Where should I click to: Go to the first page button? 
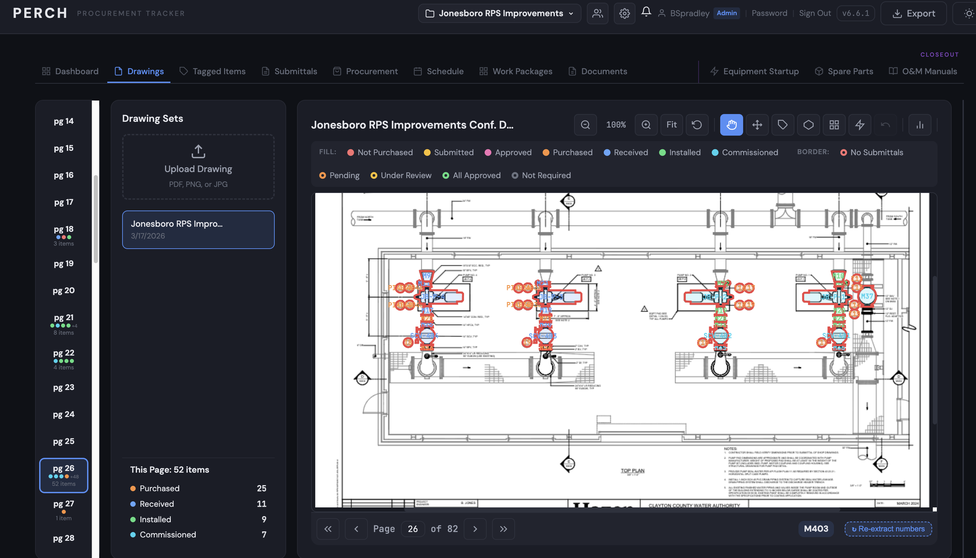pos(328,529)
